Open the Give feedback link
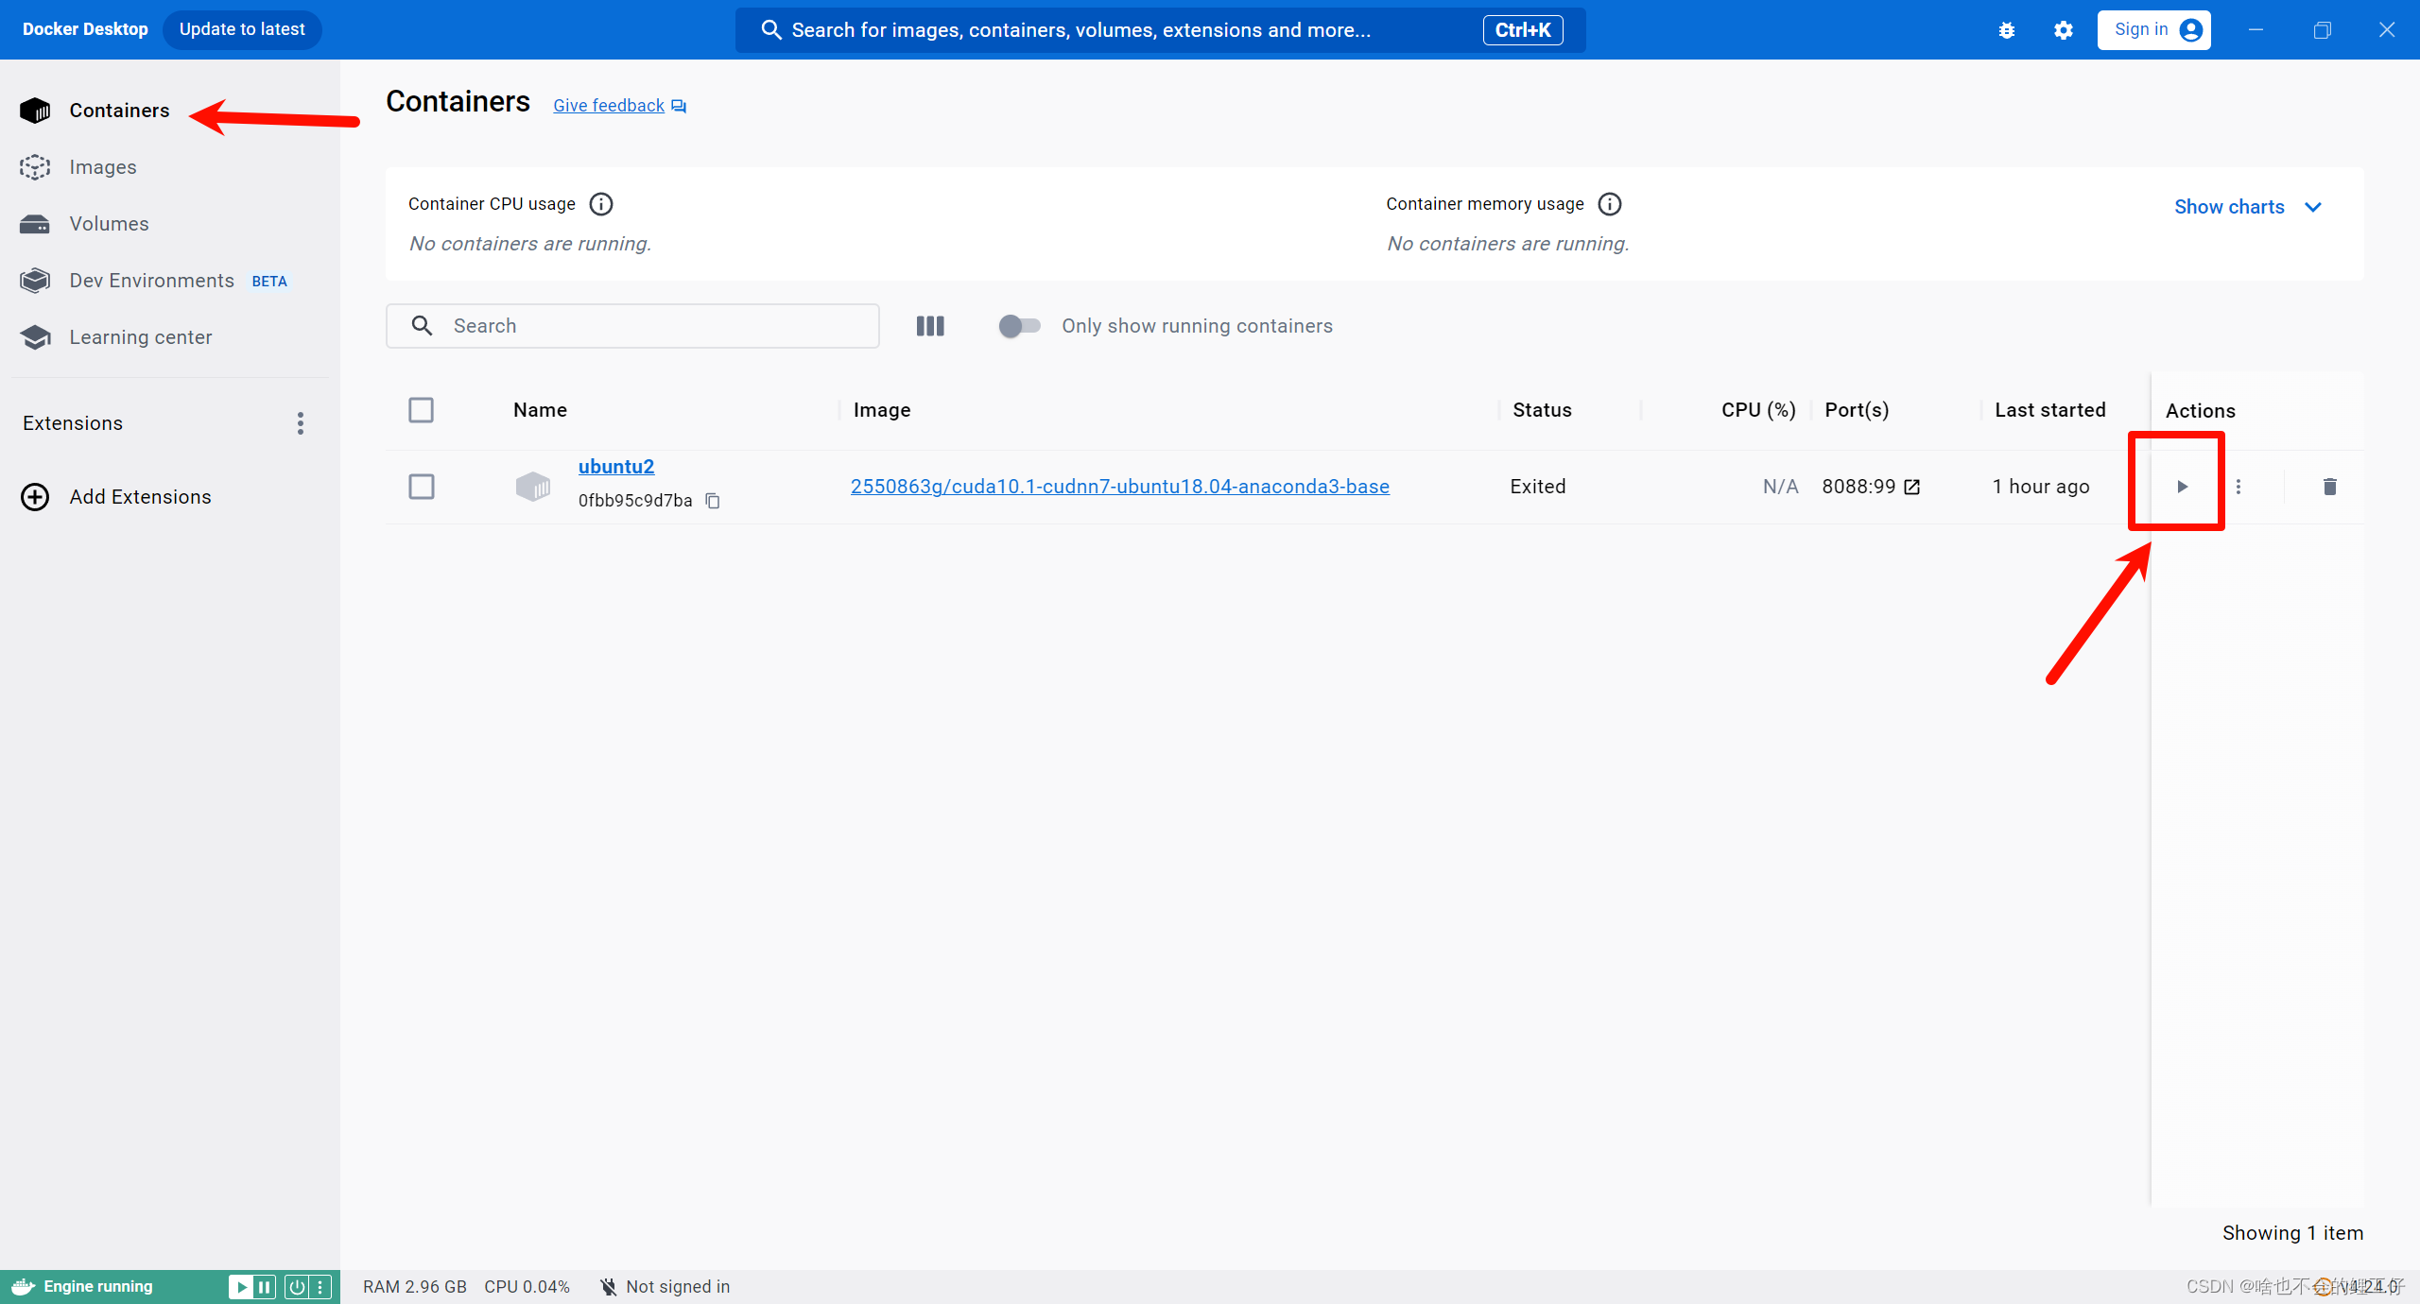 [608, 105]
